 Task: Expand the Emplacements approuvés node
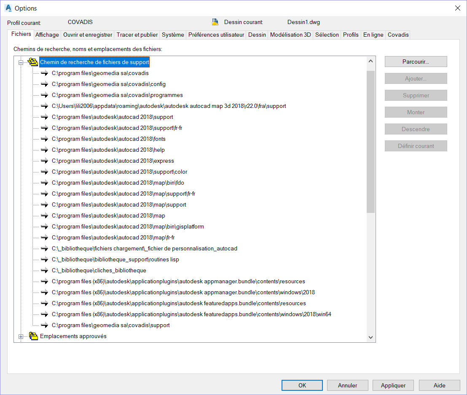(21, 336)
